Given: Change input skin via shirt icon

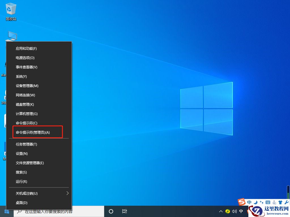Looking at the screenshot, I should point(280,202).
